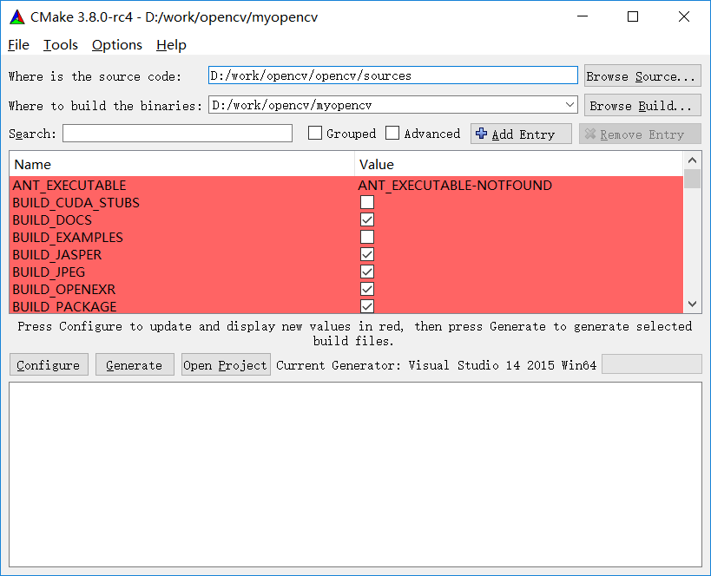This screenshot has height=576, width=711.
Task: Select the BUILD_DOCS row name
Action: 52,219
